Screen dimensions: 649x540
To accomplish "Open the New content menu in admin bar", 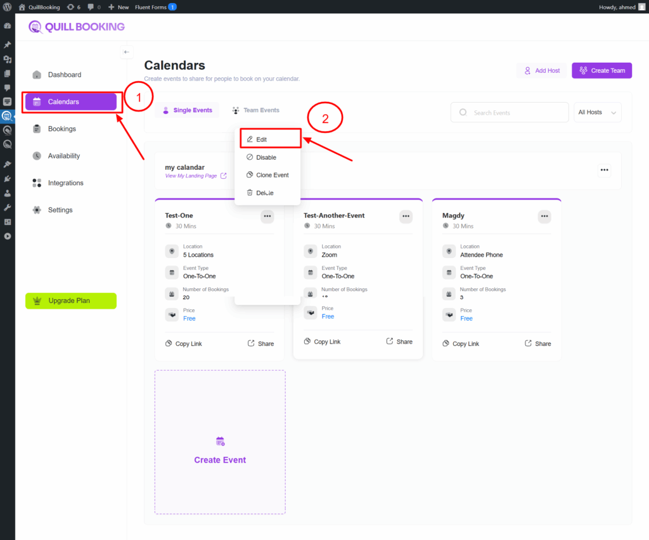I will pos(119,7).
